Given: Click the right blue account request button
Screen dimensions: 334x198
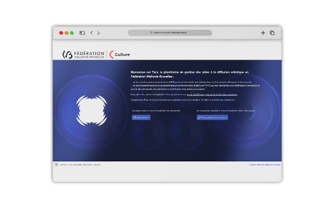Looking at the screenshot, I should [x=212, y=117].
